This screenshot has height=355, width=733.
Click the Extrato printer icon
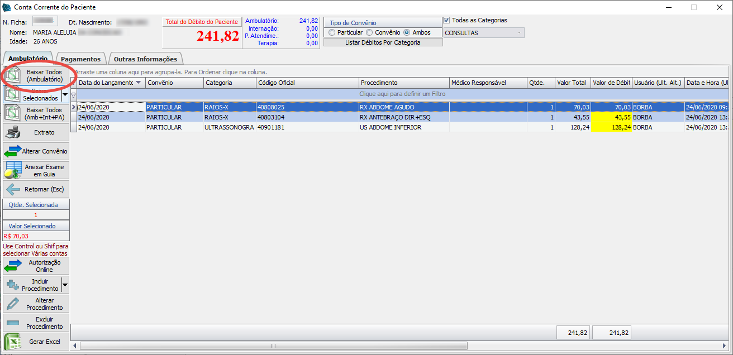(13, 132)
